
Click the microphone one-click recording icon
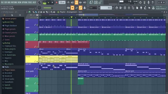[148, 2]
